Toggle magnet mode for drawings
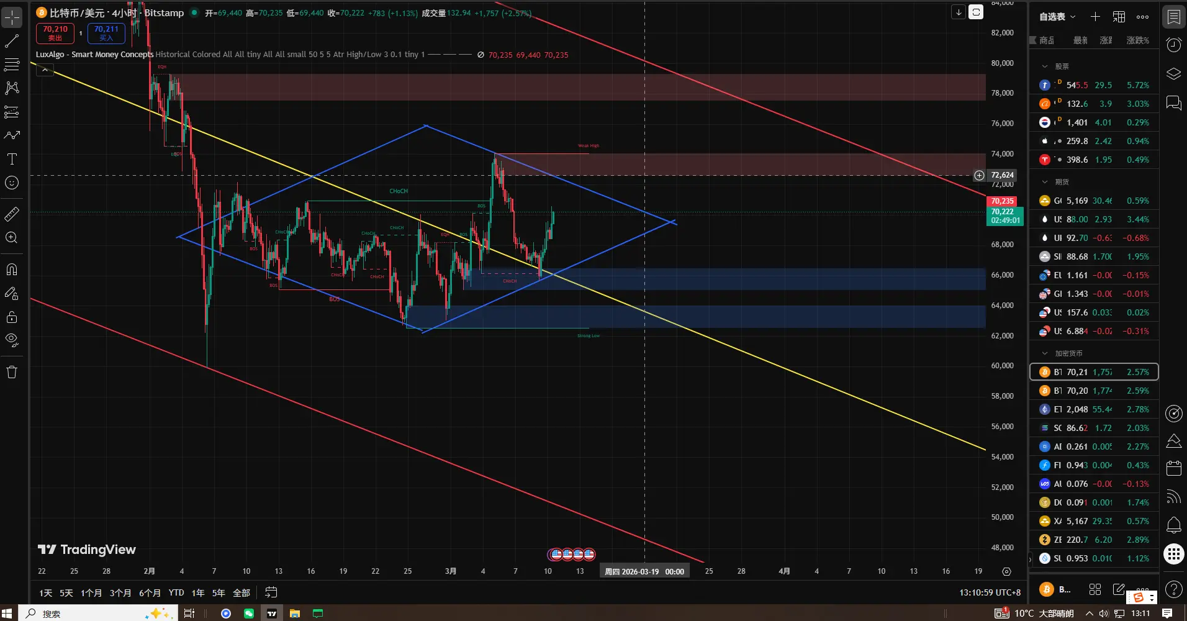1187x621 pixels. (x=12, y=270)
